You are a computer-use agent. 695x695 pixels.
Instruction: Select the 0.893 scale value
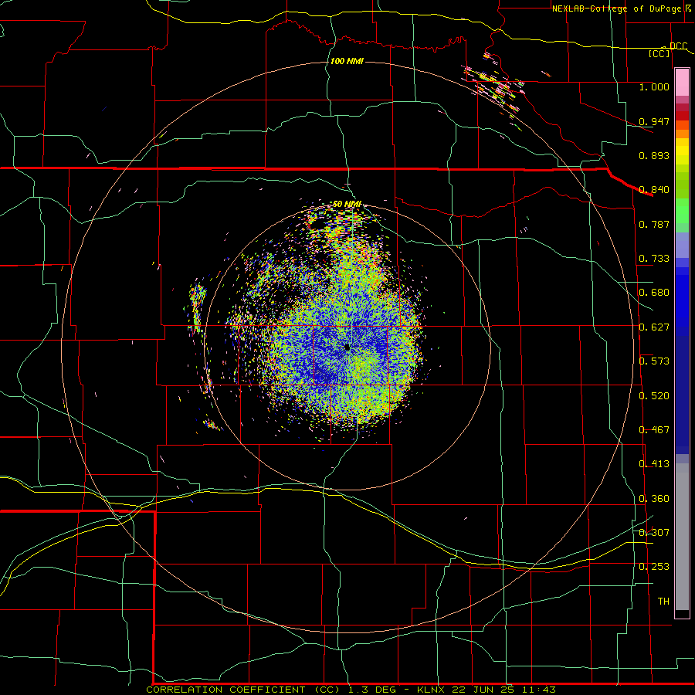(x=654, y=155)
